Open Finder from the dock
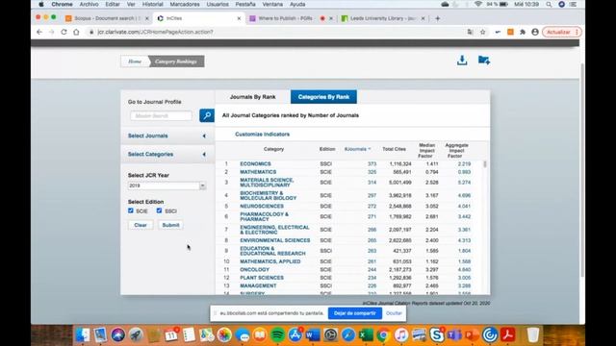This screenshot has width=616, height=346. 83,334
